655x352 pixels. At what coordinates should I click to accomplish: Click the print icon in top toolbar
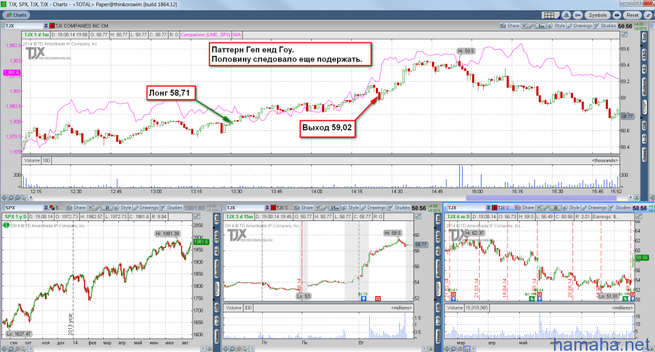click(617, 15)
